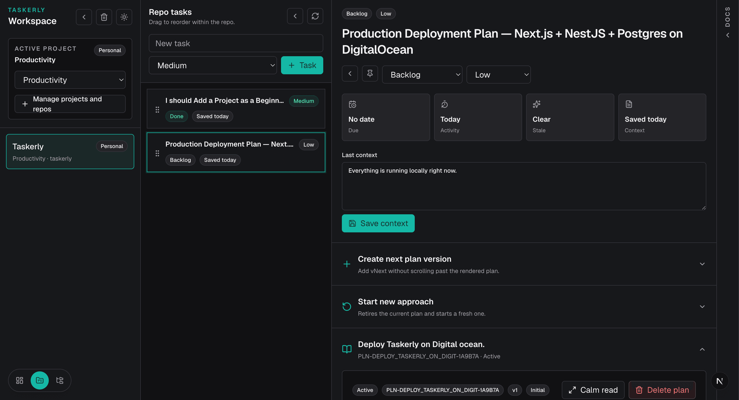Open the Productivity project dropdown
The image size is (739, 400).
pos(70,80)
